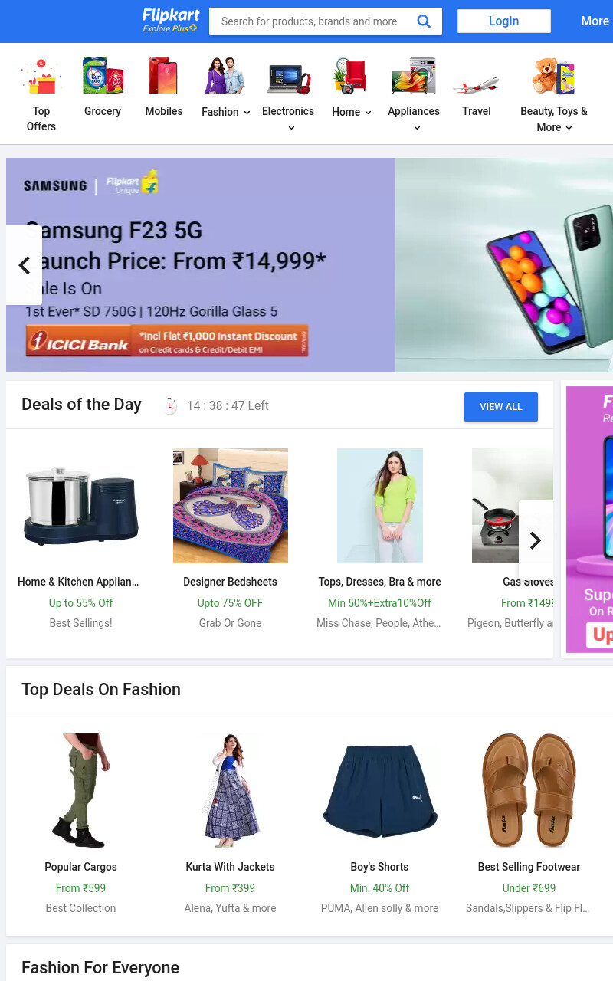Select the Grocery category icon
The width and height of the screenshot is (613, 981).
tap(103, 75)
